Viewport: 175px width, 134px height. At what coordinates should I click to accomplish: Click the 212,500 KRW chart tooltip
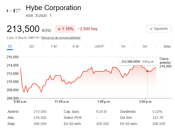tap(138, 61)
